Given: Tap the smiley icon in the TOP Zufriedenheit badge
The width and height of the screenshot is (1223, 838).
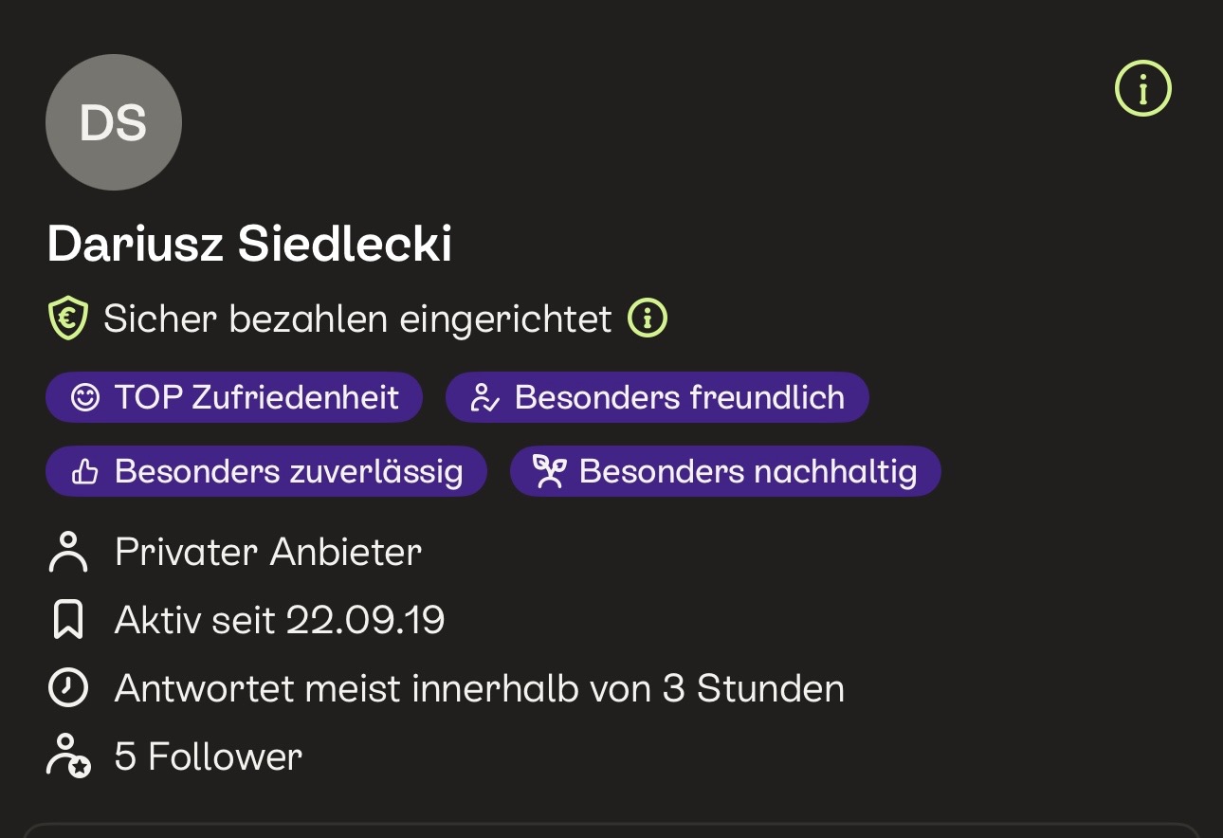Looking at the screenshot, I should coord(85,398).
